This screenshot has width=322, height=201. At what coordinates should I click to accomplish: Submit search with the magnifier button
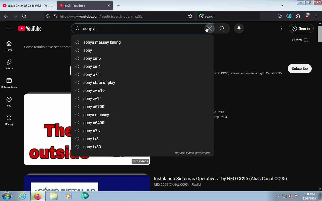click(x=222, y=28)
